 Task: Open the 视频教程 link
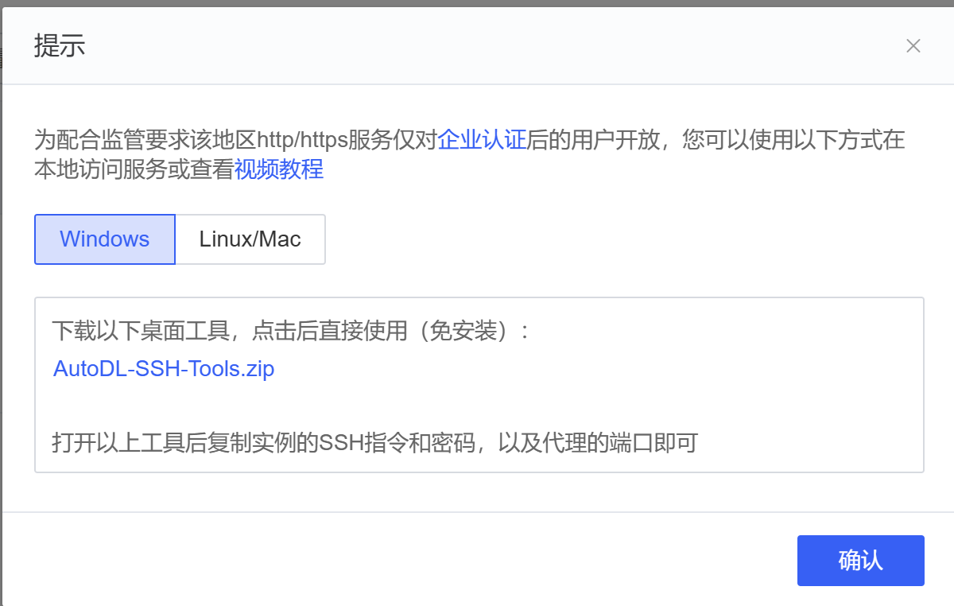coord(279,169)
